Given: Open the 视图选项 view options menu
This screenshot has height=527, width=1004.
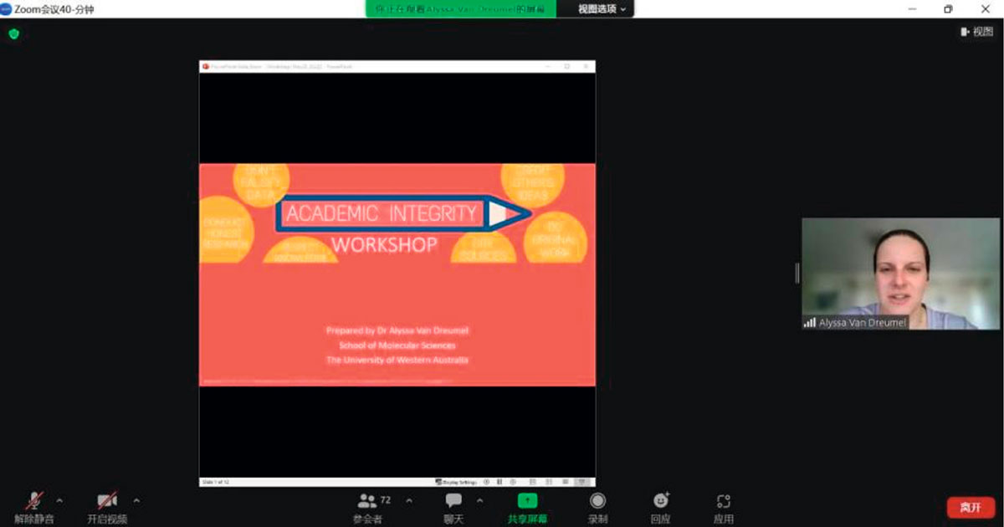Looking at the screenshot, I should [602, 9].
